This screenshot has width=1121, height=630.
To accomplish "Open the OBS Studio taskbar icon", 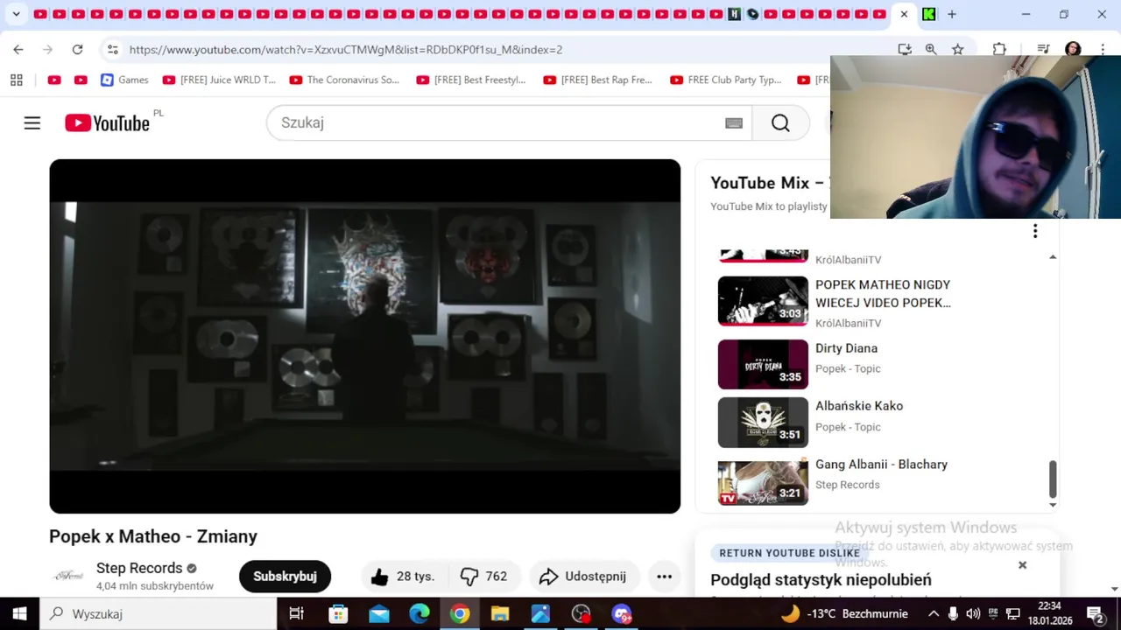I will 582,614.
